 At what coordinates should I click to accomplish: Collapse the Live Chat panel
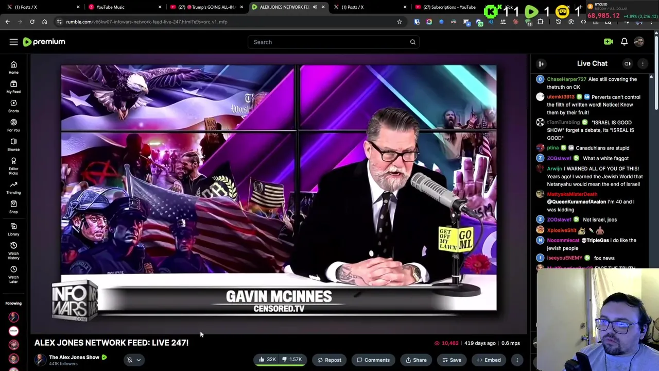[541, 63]
